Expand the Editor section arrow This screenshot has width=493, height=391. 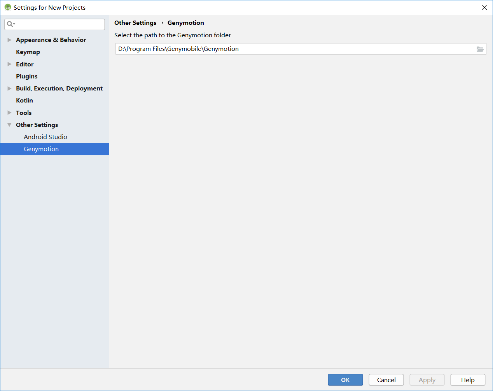pyautogui.click(x=9, y=64)
